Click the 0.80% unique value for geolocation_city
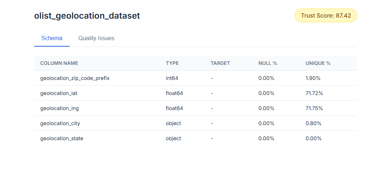Viewport: 374px width, 171px height. (x=313, y=123)
